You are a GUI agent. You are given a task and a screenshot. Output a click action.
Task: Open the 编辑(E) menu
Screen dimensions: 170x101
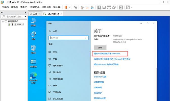pos(14,7)
